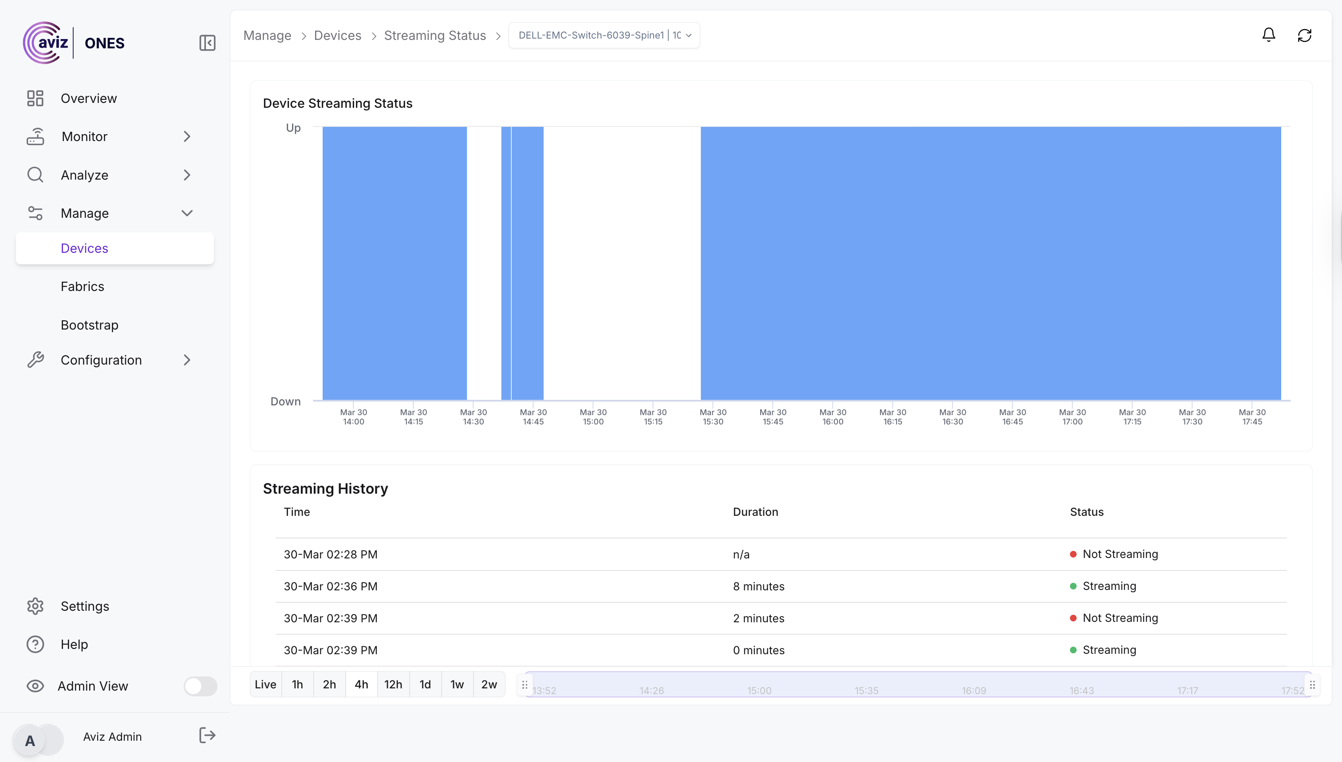Select the 1w time range button
Screen dimensions: 1342x762
pyautogui.click(x=457, y=684)
